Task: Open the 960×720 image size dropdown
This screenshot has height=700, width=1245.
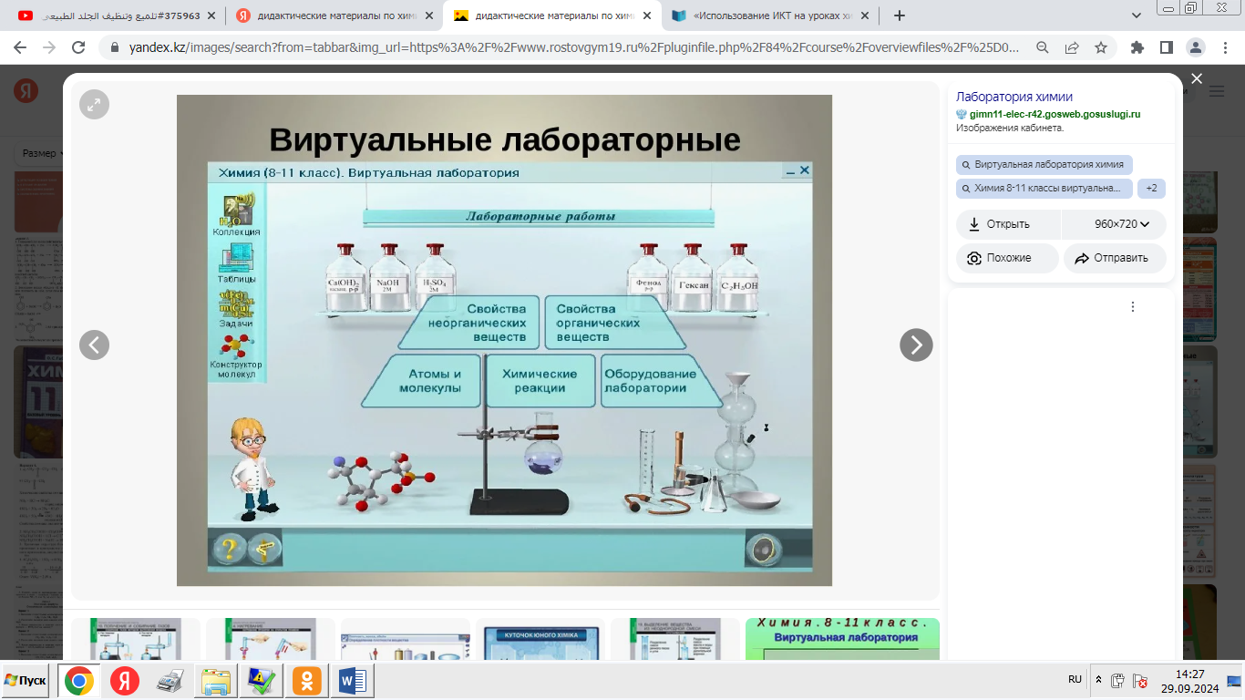Action: (1114, 224)
